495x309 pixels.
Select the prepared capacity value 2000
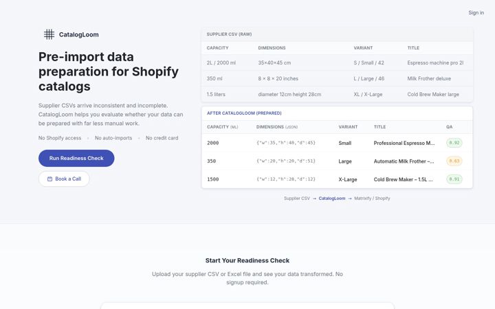click(212, 143)
